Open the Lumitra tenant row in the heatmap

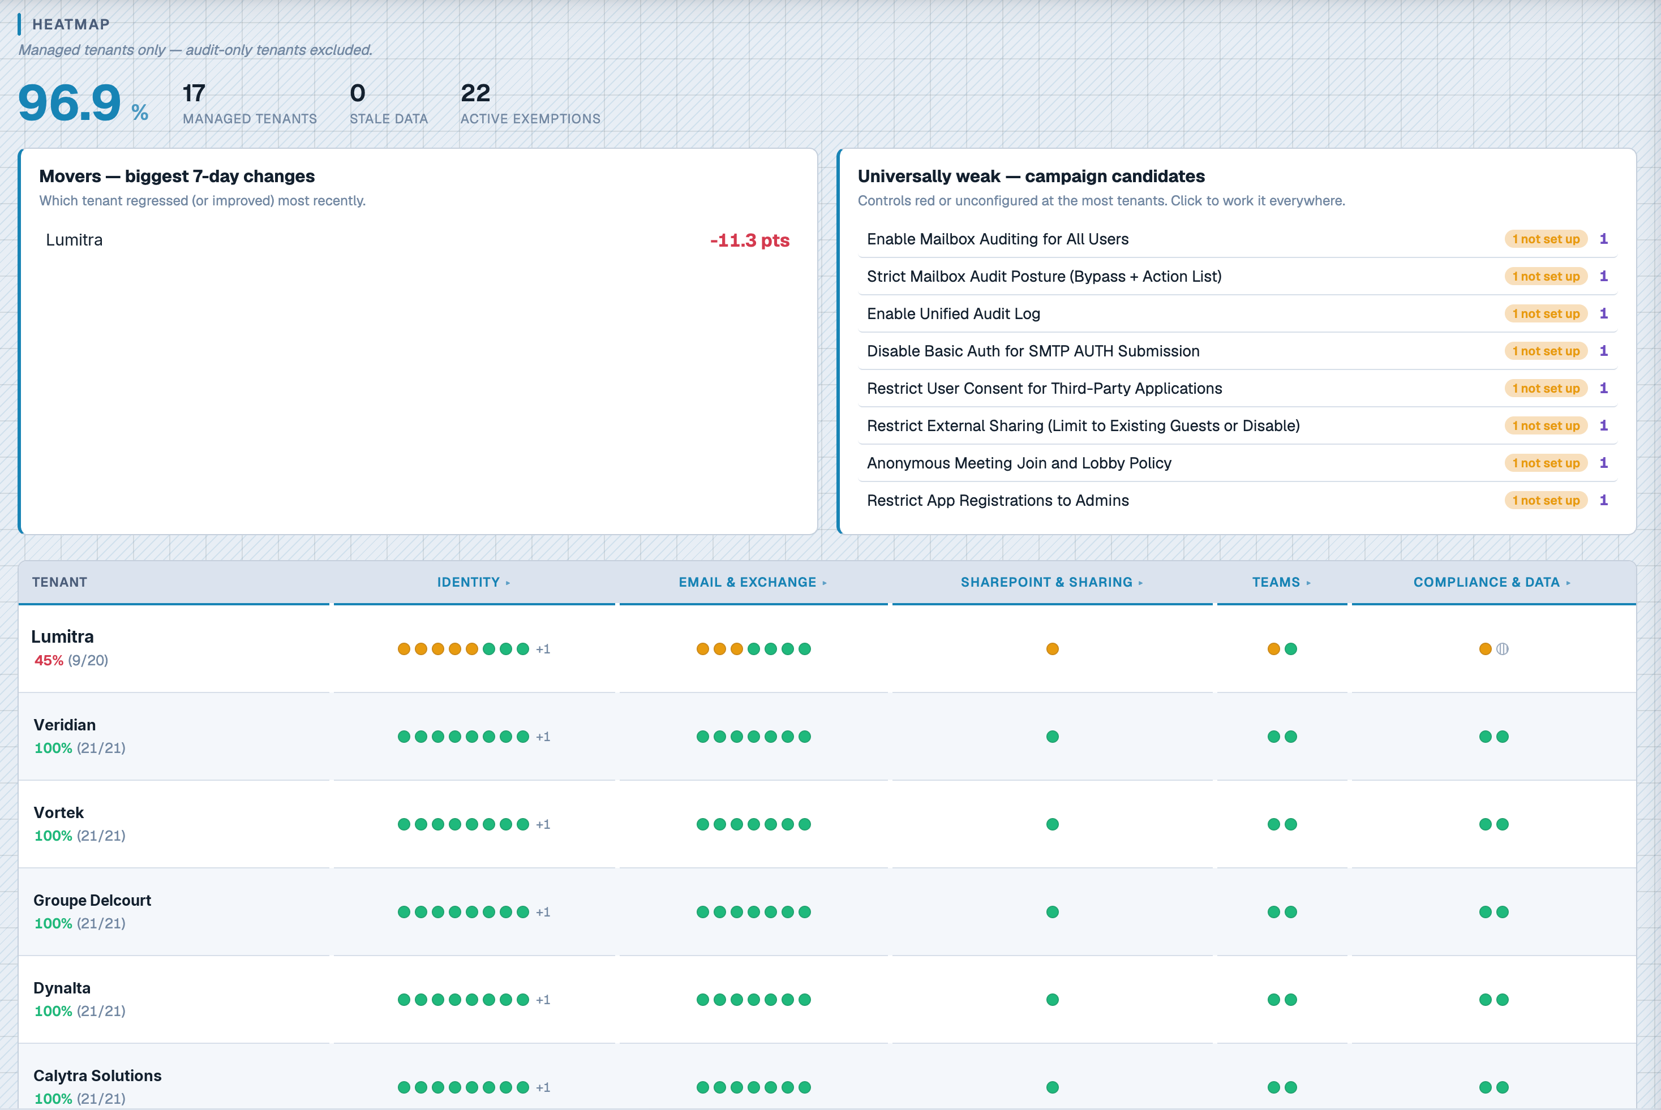click(827, 648)
